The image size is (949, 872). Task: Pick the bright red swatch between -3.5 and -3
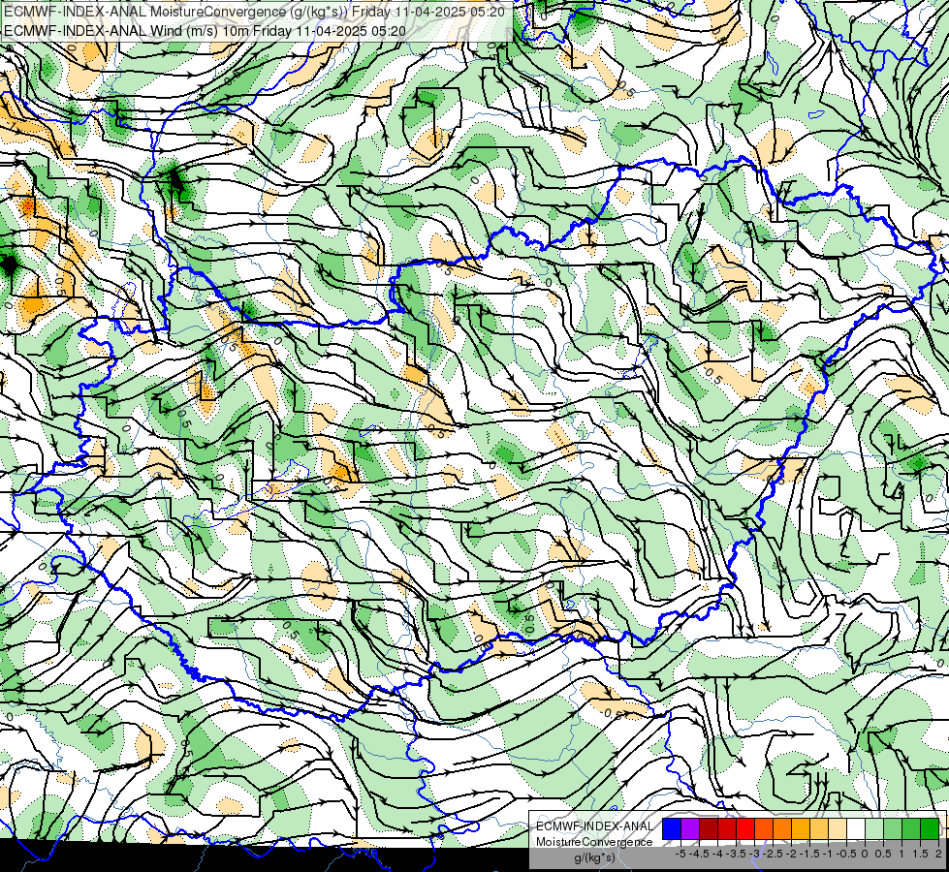pyautogui.click(x=745, y=829)
